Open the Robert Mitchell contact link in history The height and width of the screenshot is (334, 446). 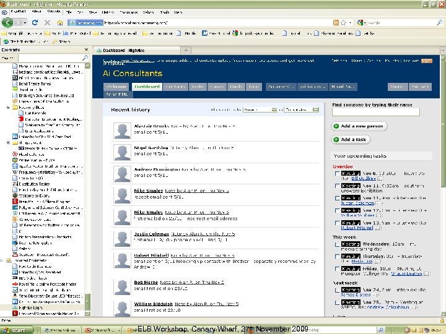tap(151, 255)
